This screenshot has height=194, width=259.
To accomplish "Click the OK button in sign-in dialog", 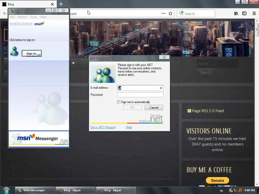I will tap(132, 108).
